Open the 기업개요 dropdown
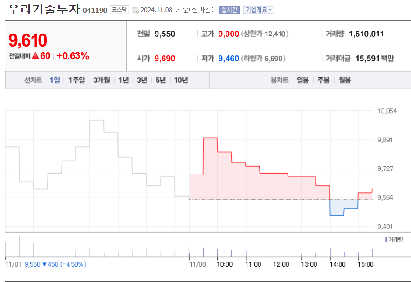Image resolution: width=411 pixels, height=282 pixels. (x=259, y=10)
